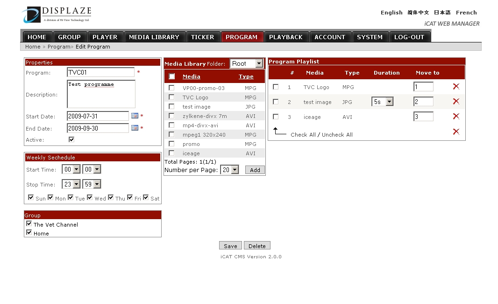Toggle the Active checkbox
The image size is (498, 304).
[x=71, y=139]
